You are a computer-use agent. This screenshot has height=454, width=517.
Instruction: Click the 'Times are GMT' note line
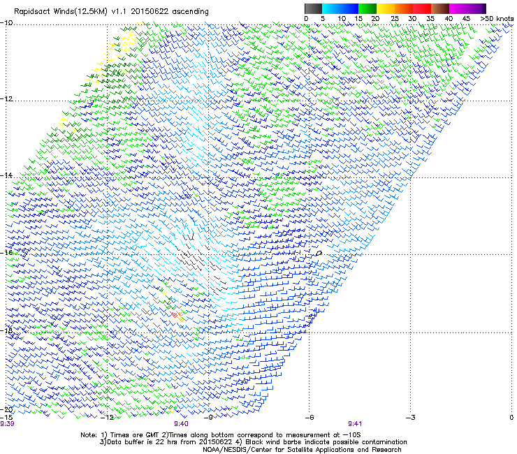click(221, 435)
